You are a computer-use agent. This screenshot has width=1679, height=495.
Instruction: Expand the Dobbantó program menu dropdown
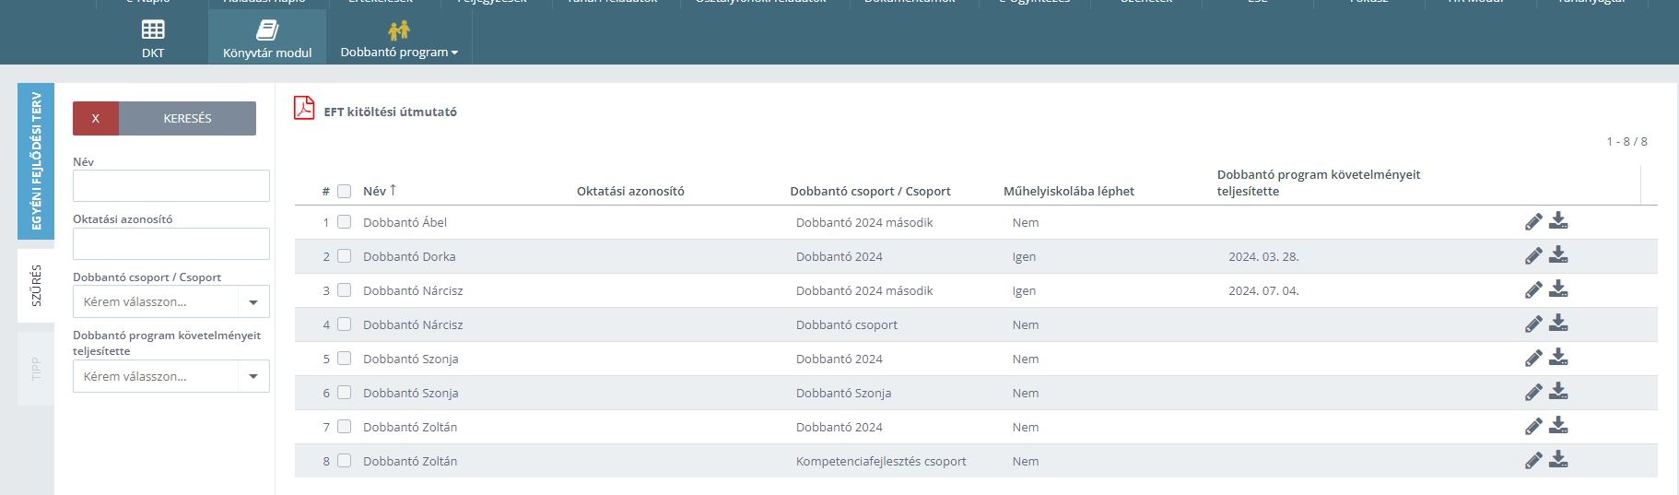coord(399,37)
